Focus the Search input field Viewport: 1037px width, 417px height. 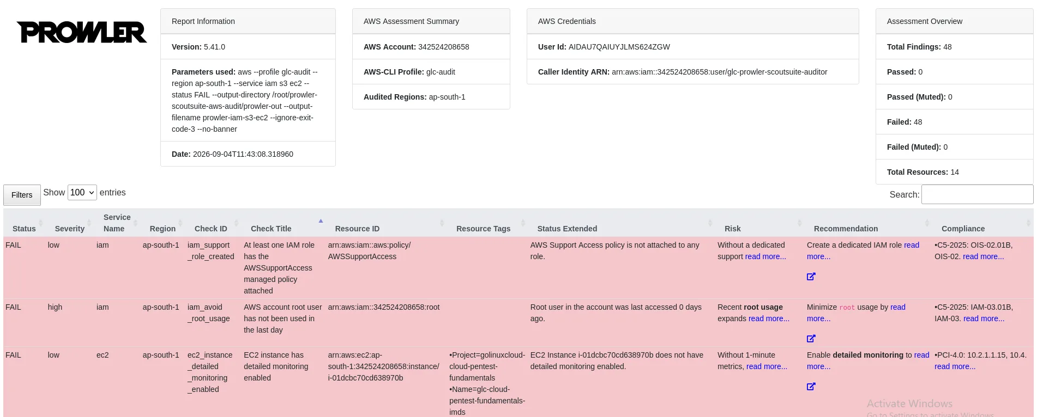click(x=977, y=194)
